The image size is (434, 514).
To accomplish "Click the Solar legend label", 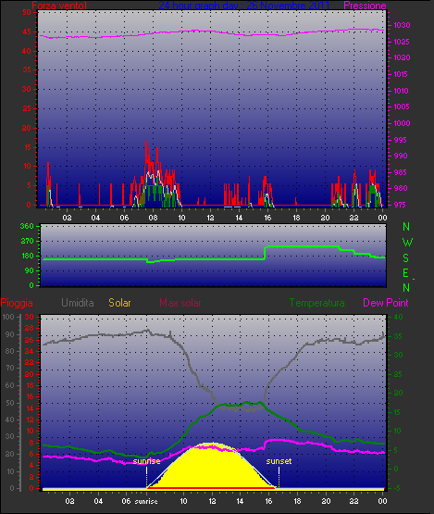I will 119,303.
